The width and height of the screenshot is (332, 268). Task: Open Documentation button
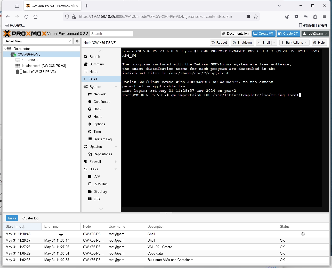pyautogui.click(x=236, y=34)
